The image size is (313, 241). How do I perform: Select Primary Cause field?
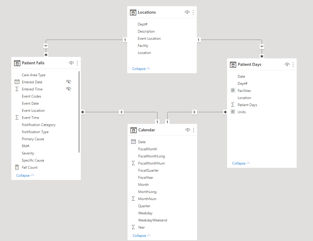tap(33, 139)
